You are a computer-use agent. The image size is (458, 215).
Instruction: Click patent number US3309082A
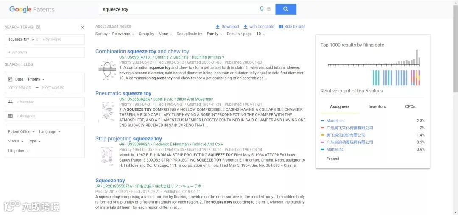tap(138, 144)
